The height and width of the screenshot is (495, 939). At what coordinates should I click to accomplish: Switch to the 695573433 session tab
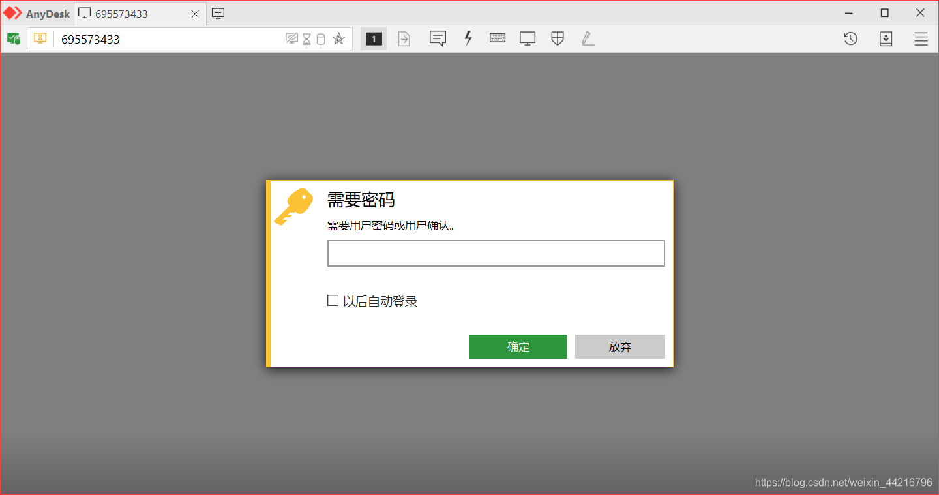pyautogui.click(x=140, y=13)
